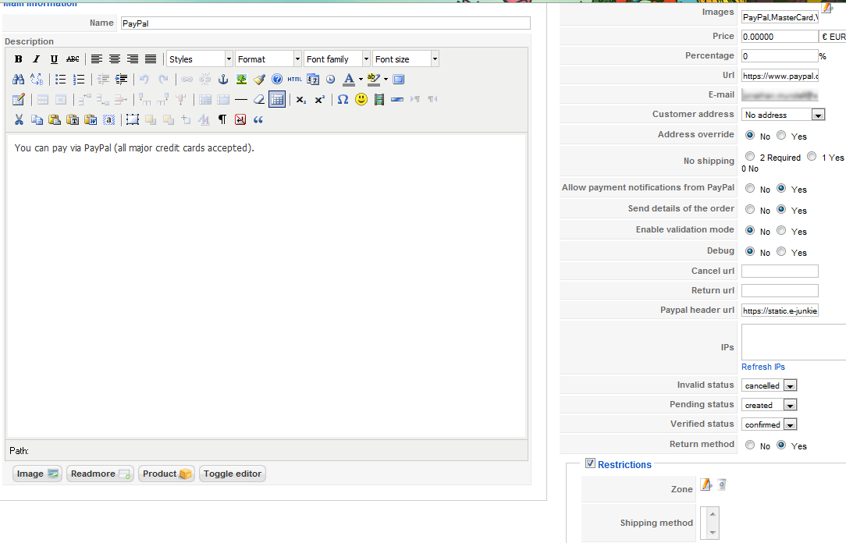This screenshot has width=846, height=543.
Task: Insert horizontal rule line
Action: pos(241,100)
